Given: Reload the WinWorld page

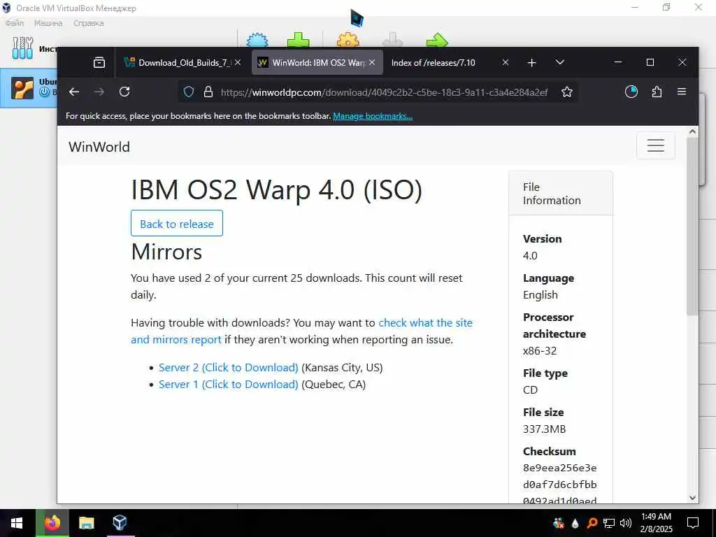Looking at the screenshot, I should [124, 92].
